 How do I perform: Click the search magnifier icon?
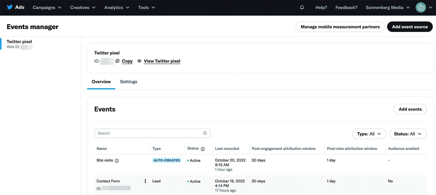pyautogui.click(x=205, y=133)
